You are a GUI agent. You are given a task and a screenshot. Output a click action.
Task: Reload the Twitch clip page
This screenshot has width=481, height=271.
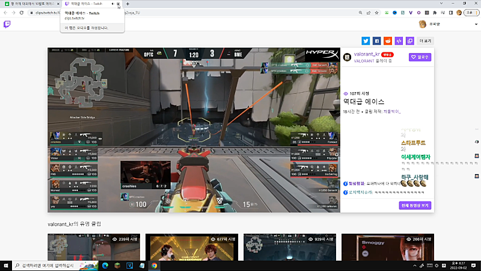click(22, 13)
